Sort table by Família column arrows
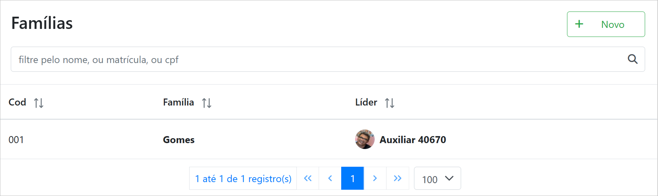 [x=207, y=103]
